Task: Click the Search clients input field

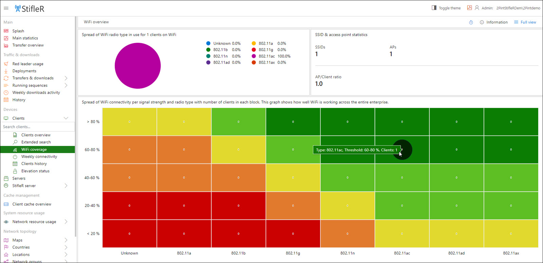Action: [x=37, y=127]
